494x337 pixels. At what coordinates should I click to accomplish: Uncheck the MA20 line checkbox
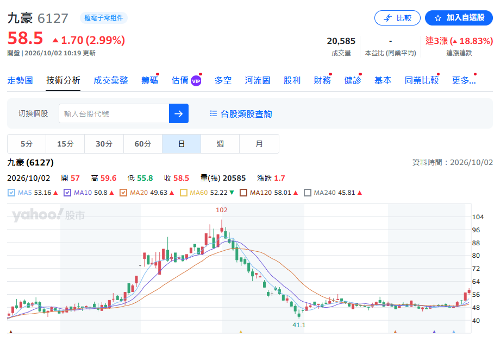[123, 193]
